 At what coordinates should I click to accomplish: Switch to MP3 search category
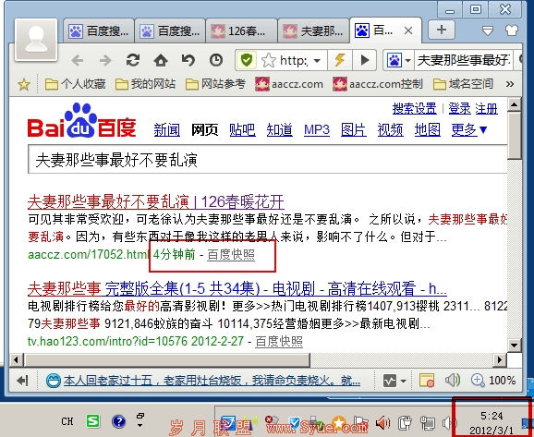(317, 129)
